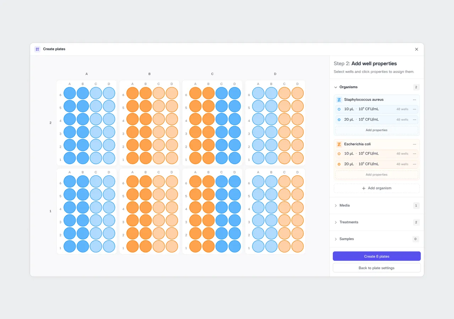Select plate column header B

tap(149, 74)
